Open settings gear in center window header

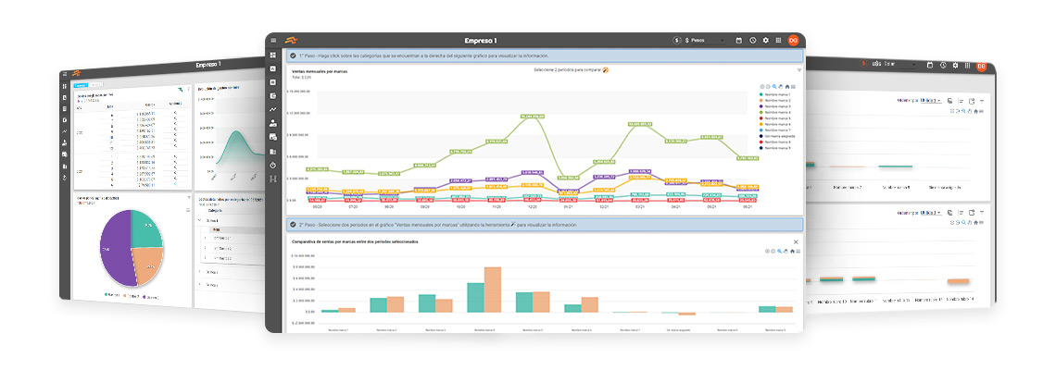(x=766, y=41)
